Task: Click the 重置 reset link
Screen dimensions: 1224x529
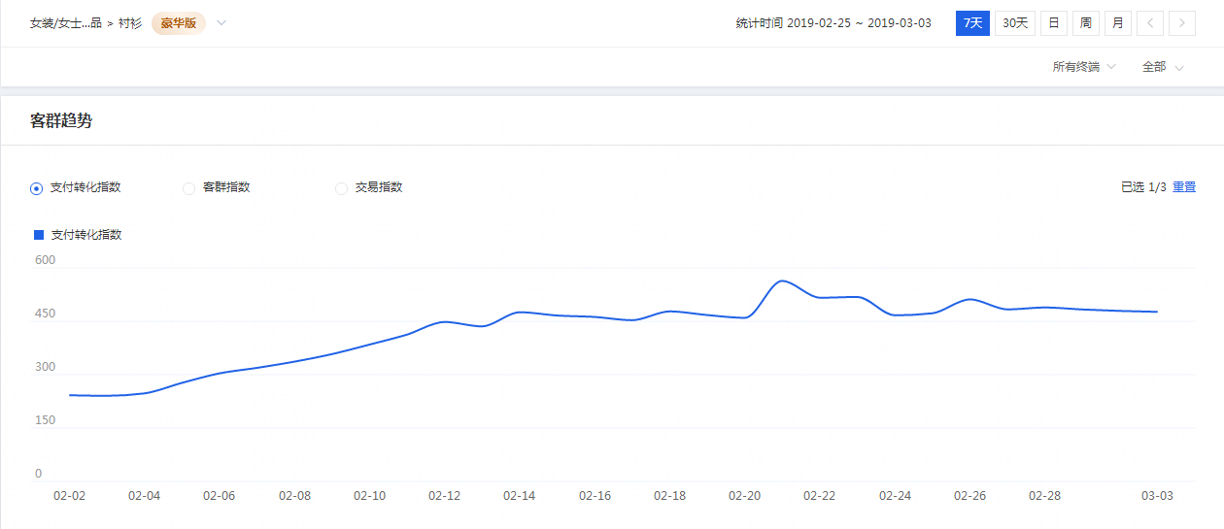Action: tap(1184, 187)
